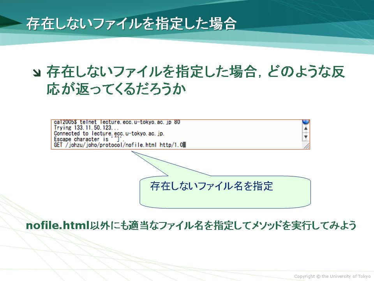Click the 'Trying 133.11.50.123...' line
The image size is (374, 281).
pyautogui.click(x=86, y=128)
